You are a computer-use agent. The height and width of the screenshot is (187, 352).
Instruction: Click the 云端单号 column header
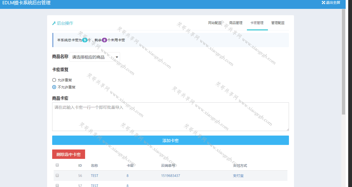[168, 165]
